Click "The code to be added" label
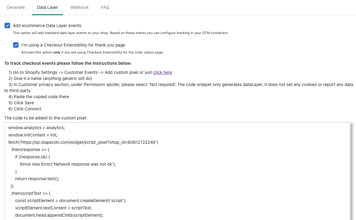 [46, 118]
